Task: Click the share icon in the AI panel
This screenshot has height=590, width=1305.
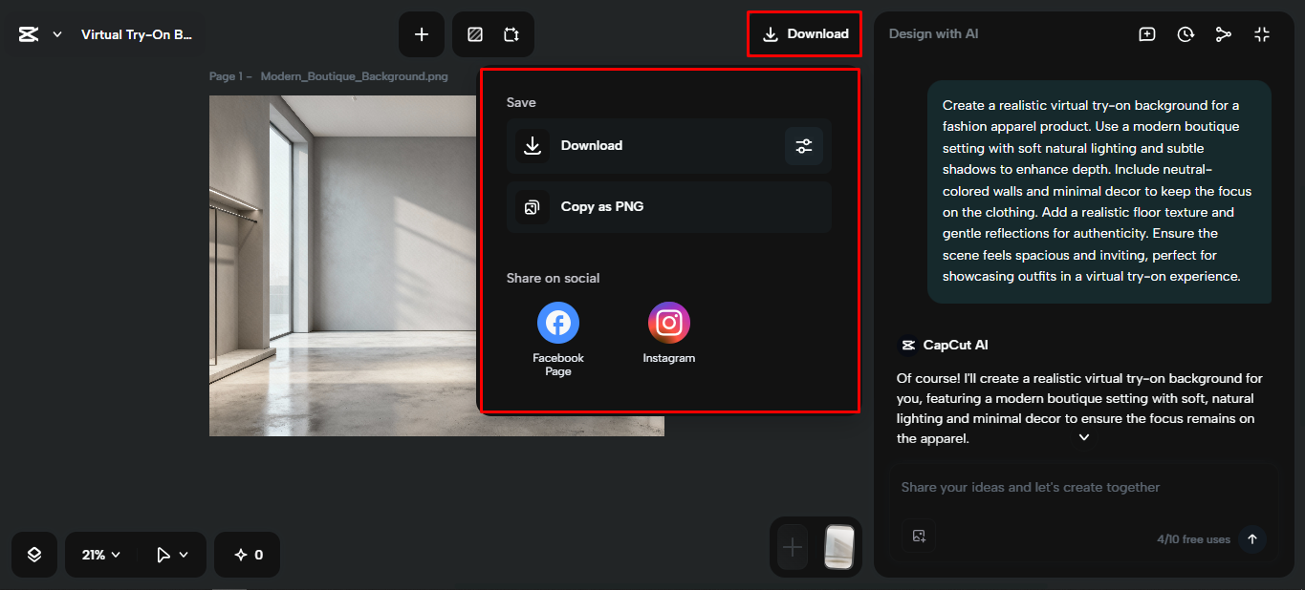Action: click(x=1224, y=33)
